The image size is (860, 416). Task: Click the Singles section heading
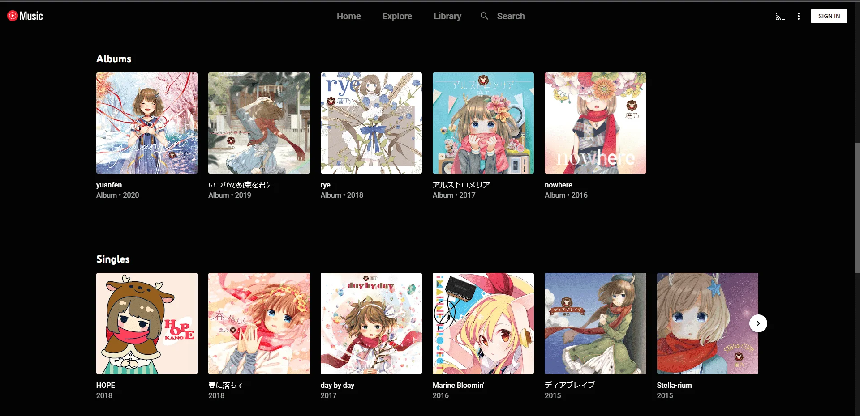pyautogui.click(x=113, y=259)
